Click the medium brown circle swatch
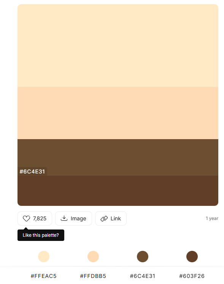The image size is (224, 284). (143, 257)
